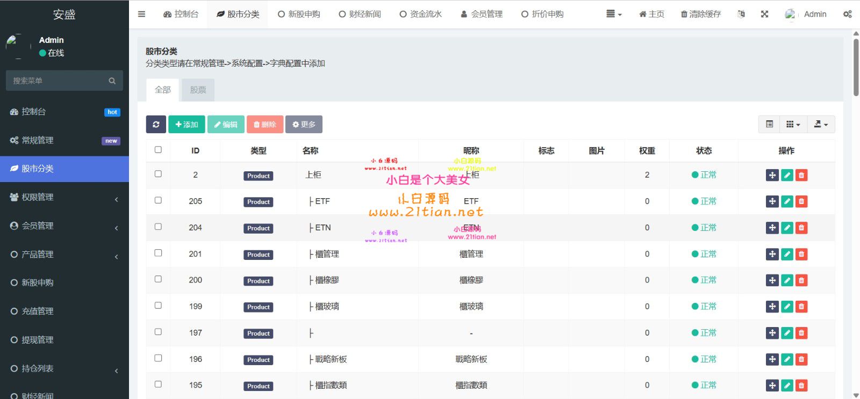Open 充值管理 in the sidebar
The width and height of the screenshot is (860, 399).
point(64,311)
